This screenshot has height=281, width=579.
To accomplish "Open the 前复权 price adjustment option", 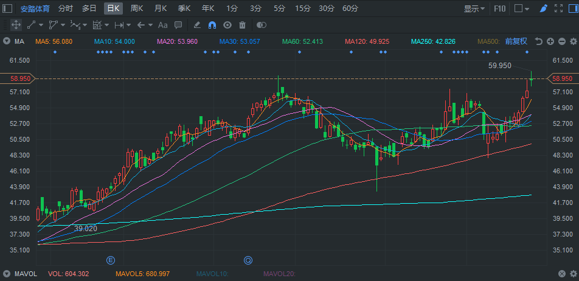I will 516,41.
